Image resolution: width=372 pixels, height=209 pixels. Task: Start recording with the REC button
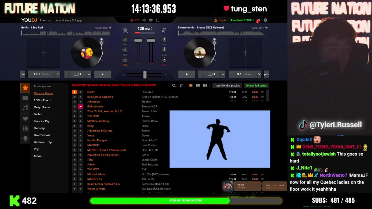[x=135, y=20]
